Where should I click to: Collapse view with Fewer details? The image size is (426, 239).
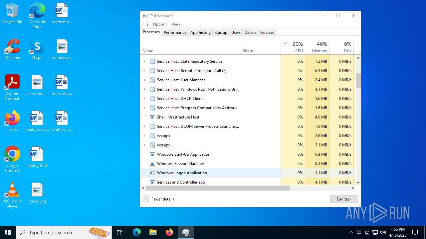158,199
